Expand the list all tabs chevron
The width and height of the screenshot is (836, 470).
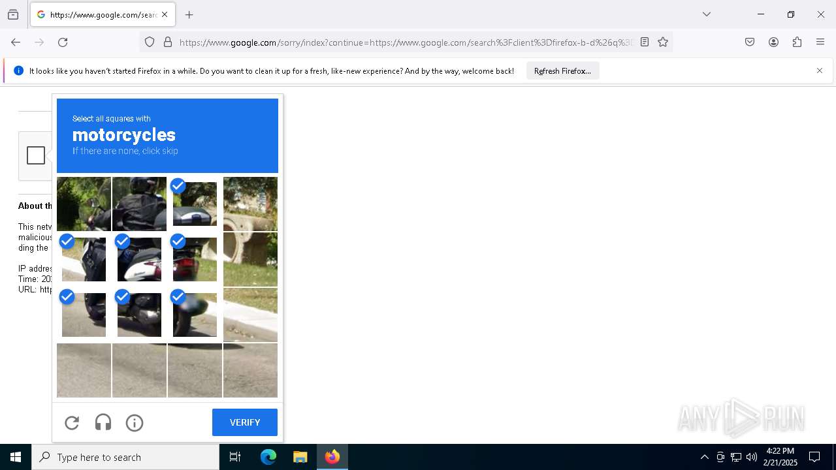[x=707, y=14]
